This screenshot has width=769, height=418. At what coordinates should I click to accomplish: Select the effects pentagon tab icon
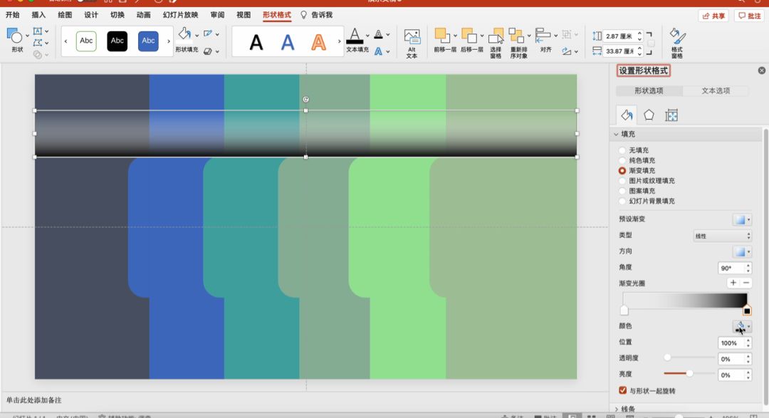649,115
